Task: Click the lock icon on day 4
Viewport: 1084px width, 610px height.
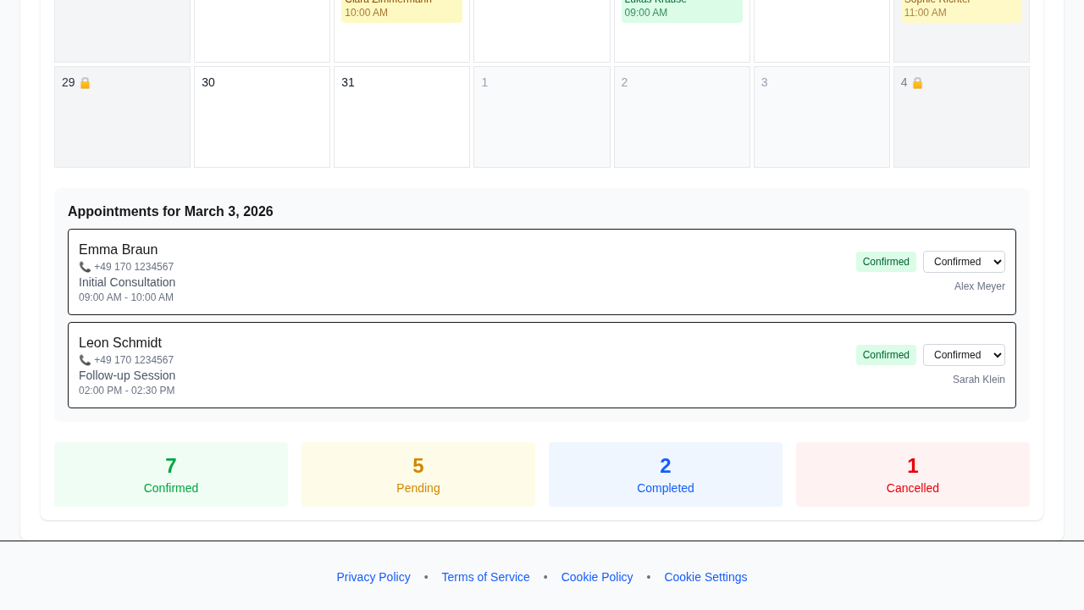Action: click(917, 83)
